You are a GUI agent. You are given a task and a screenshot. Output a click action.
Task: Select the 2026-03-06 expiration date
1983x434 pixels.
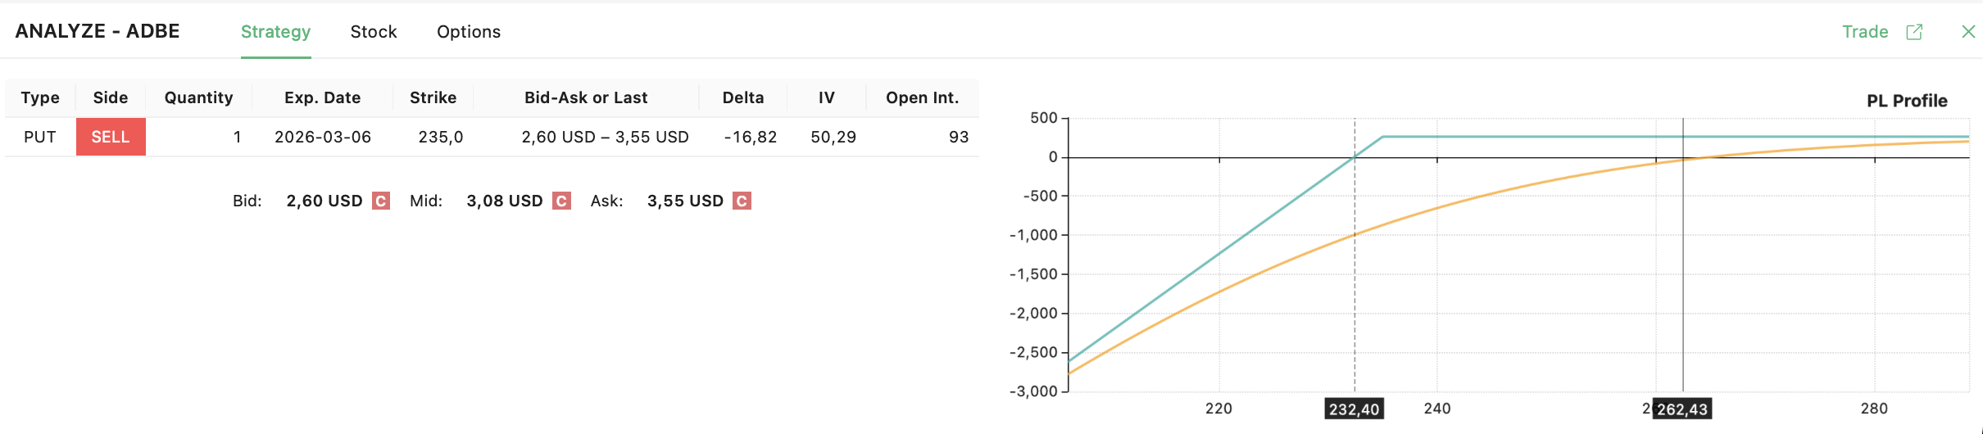click(x=323, y=137)
